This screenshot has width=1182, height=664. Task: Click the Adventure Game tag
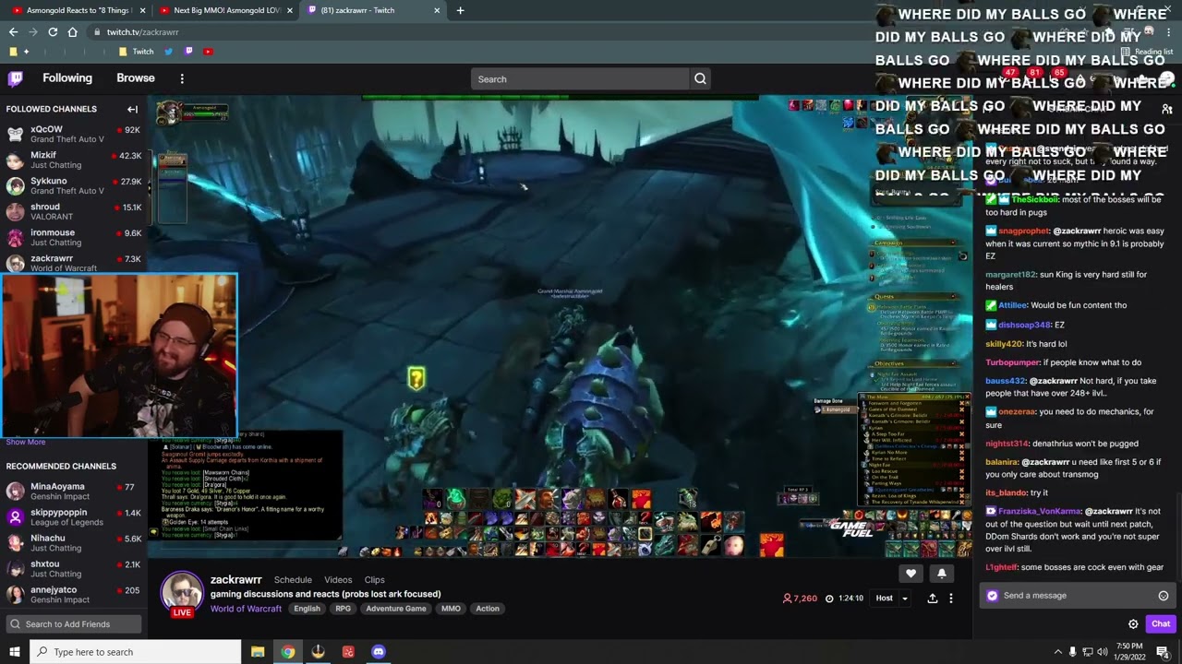(x=396, y=609)
